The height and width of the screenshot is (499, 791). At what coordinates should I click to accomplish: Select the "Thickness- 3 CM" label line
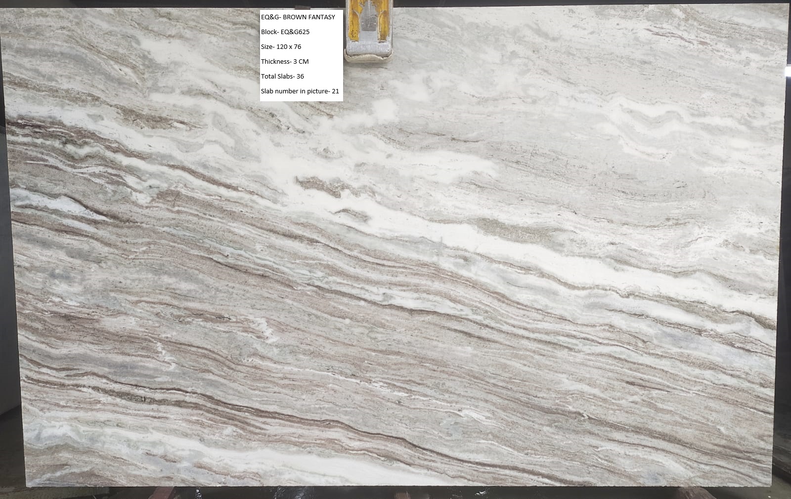pyautogui.click(x=285, y=62)
